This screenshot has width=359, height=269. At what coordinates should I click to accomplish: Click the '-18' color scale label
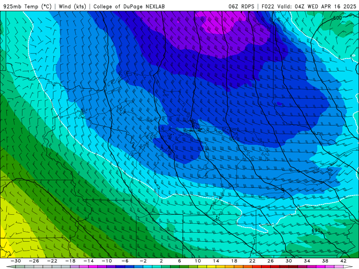pos(70,261)
